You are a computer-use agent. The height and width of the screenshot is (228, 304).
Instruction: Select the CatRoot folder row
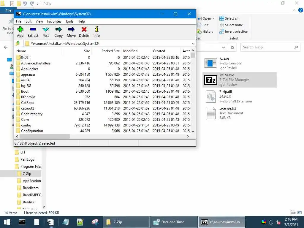pos(103,102)
